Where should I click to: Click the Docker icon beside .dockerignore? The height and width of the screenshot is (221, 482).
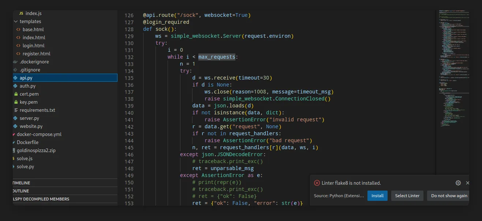tap(15, 62)
